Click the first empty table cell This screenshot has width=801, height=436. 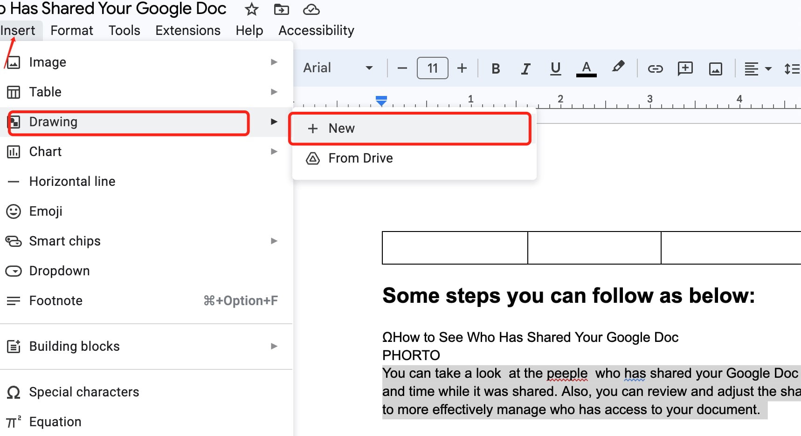click(x=455, y=248)
